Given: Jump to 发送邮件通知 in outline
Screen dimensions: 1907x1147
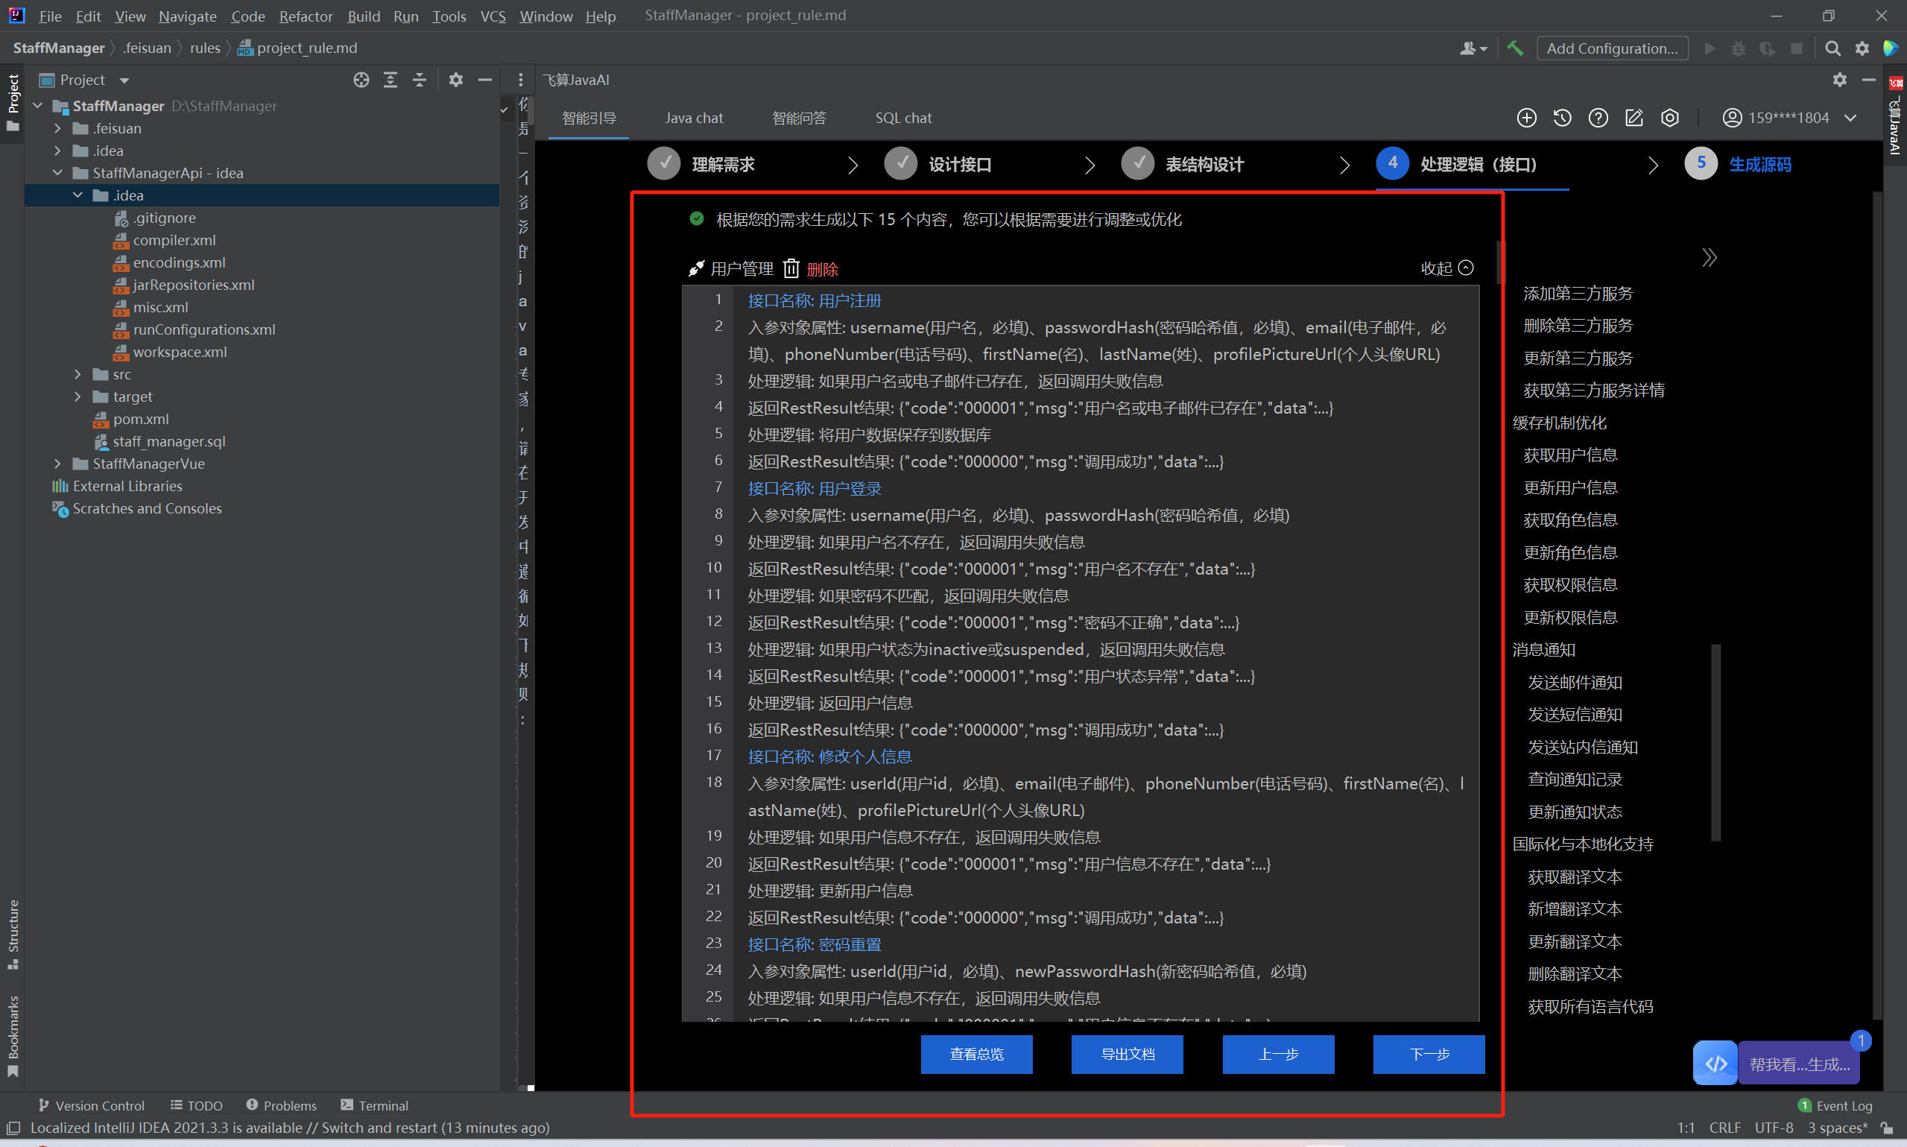Looking at the screenshot, I should pos(1575,683).
